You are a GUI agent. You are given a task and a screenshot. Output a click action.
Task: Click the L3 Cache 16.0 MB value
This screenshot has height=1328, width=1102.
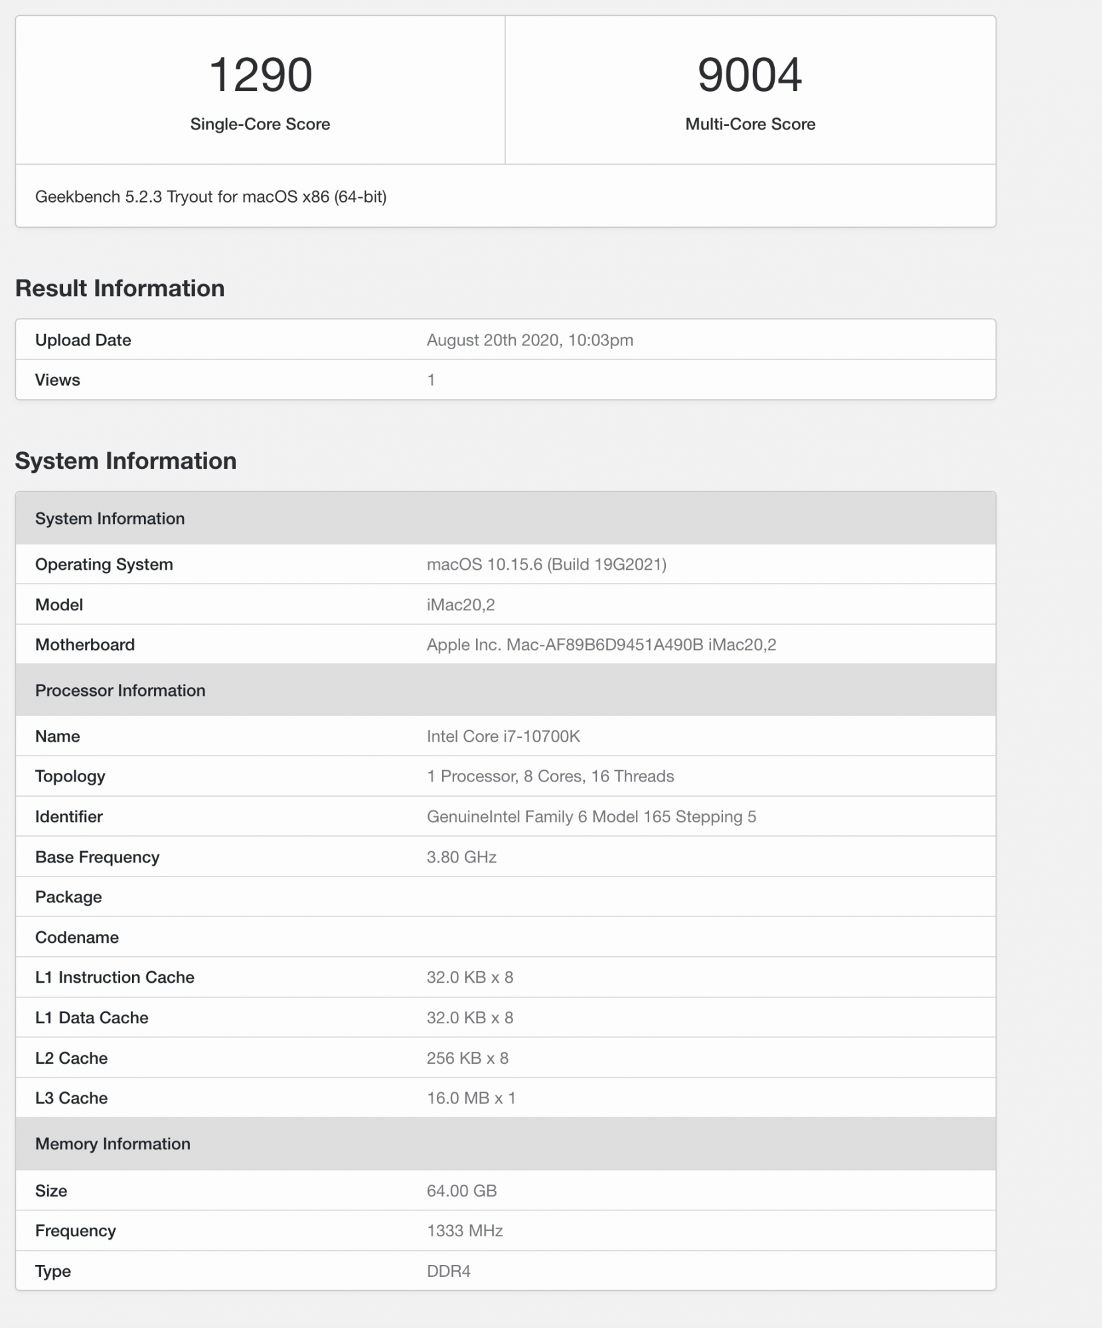pyautogui.click(x=471, y=1098)
